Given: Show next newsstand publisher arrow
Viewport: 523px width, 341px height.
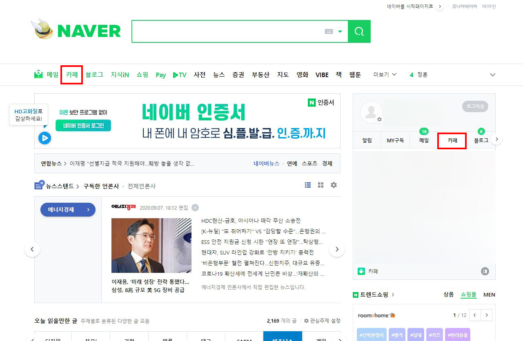Looking at the screenshot, I should 337,249.
